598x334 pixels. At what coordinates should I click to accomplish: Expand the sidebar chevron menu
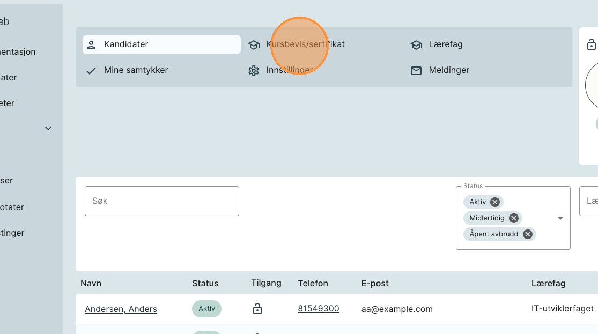click(x=48, y=128)
